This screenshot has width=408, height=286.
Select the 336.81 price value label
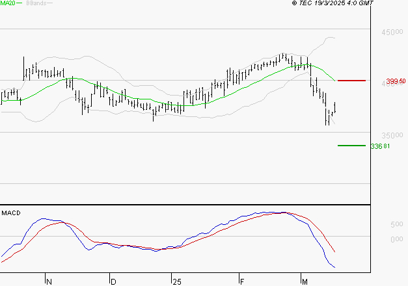tap(379, 146)
